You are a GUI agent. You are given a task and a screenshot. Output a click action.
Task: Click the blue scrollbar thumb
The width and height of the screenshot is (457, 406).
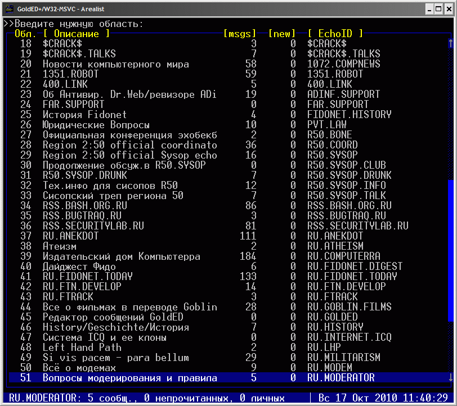coord(451,251)
